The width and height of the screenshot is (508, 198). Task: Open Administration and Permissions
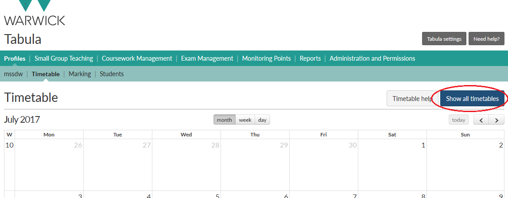pyautogui.click(x=372, y=58)
